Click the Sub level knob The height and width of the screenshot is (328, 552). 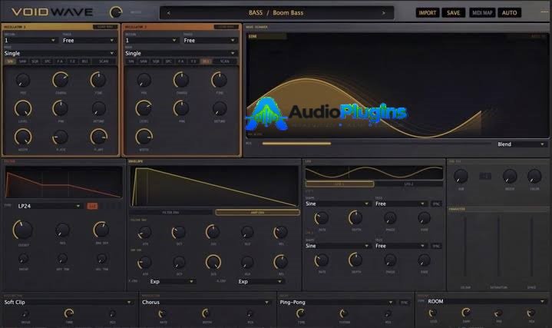pos(461,176)
